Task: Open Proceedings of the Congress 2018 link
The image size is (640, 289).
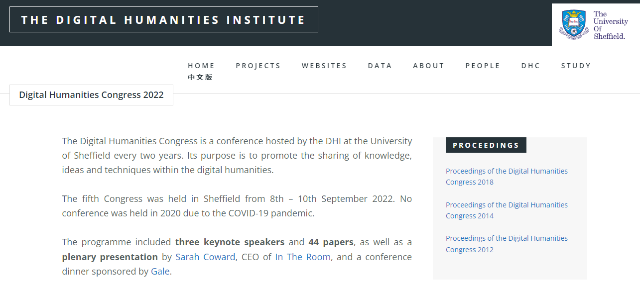Action: [x=507, y=177]
